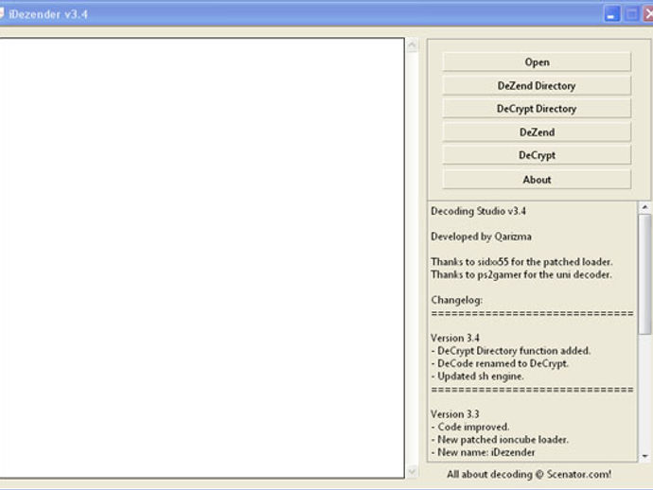Click inside the large white text area
The height and width of the screenshot is (490, 653).
(x=202, y=257)
